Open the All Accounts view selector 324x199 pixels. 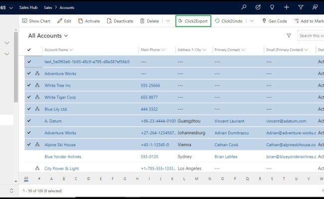click(x=48, y=36)
